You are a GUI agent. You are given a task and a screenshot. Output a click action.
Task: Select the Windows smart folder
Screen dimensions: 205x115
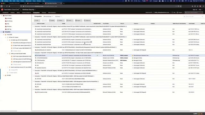(x=9, y=27)
